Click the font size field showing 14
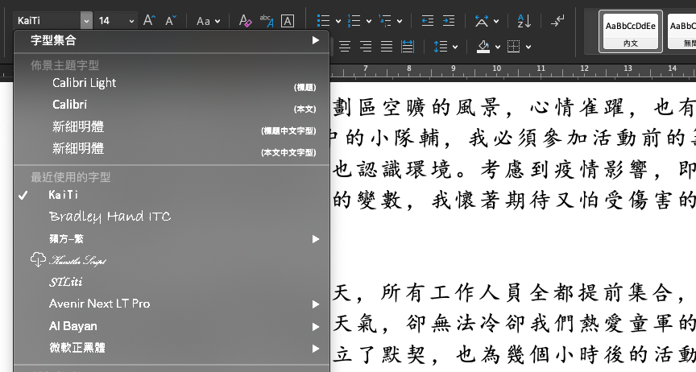 pos(111,20)
